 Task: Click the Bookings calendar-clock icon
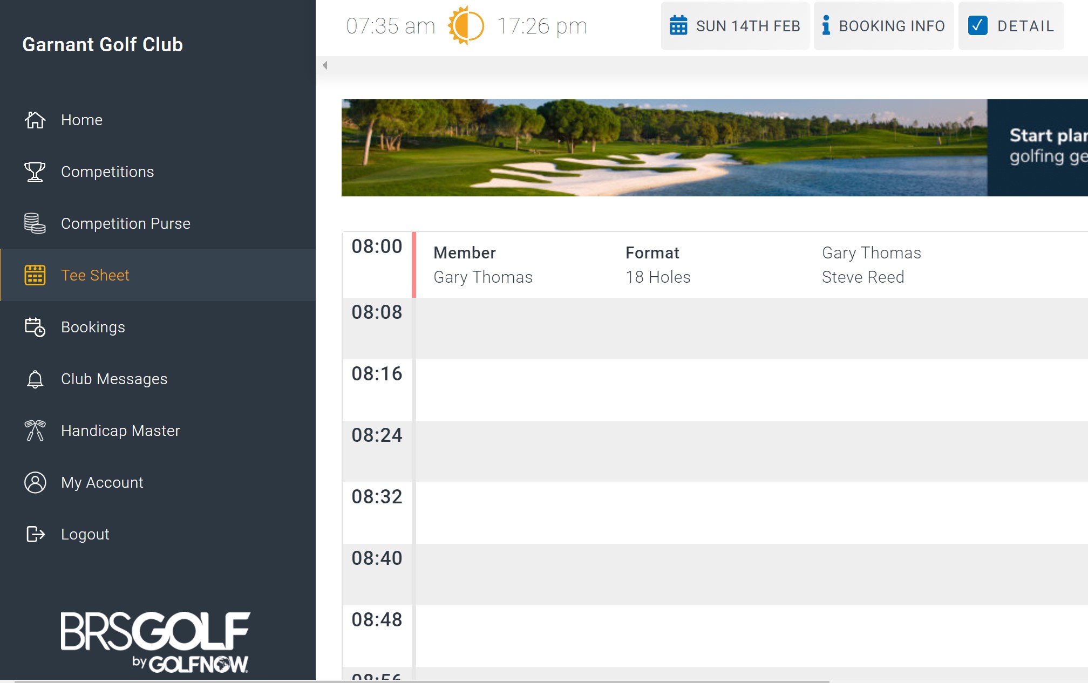pyautogui.click(x=35, y=327)
